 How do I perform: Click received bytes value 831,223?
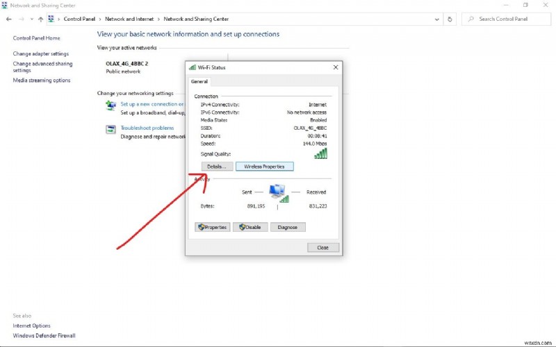click(318, 205)
